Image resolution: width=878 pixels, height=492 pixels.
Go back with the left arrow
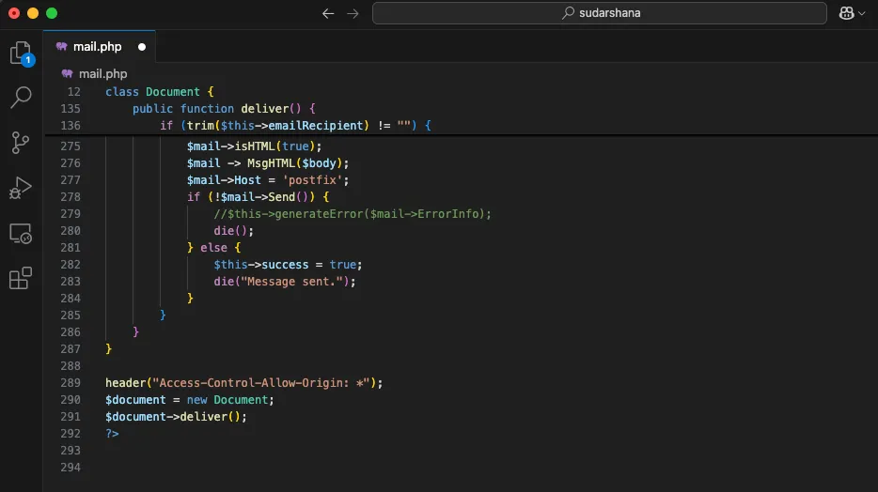(328, 13)
